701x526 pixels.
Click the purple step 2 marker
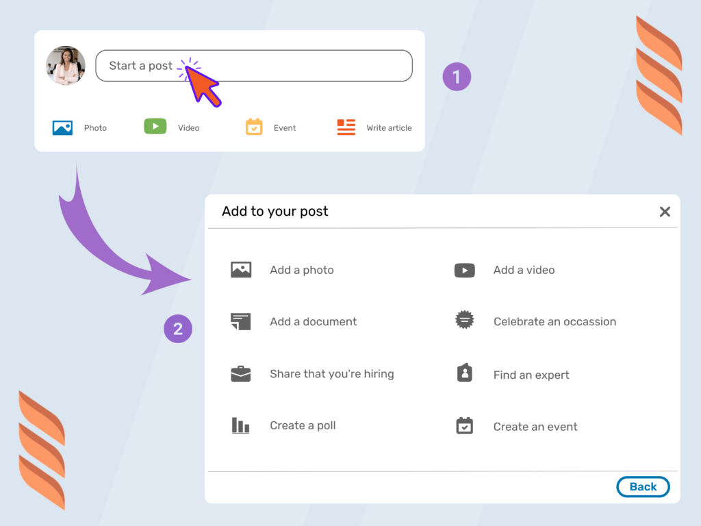click(x=178, y=329)
